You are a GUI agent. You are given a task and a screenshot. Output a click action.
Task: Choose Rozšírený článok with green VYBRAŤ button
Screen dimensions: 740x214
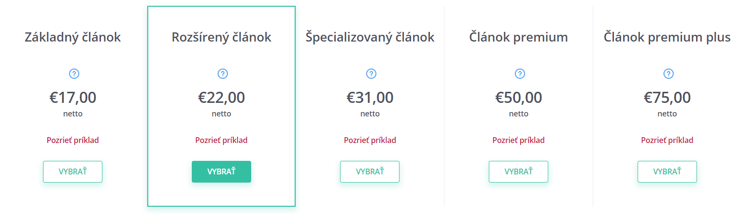(221, 171)
